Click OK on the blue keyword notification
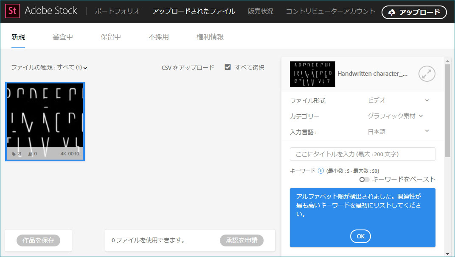 tap(360, 236)
